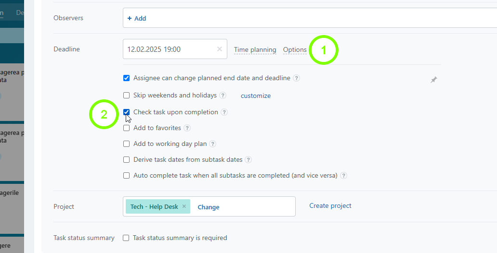Clear the deadline date with the X icon

[x=219, y=49]
